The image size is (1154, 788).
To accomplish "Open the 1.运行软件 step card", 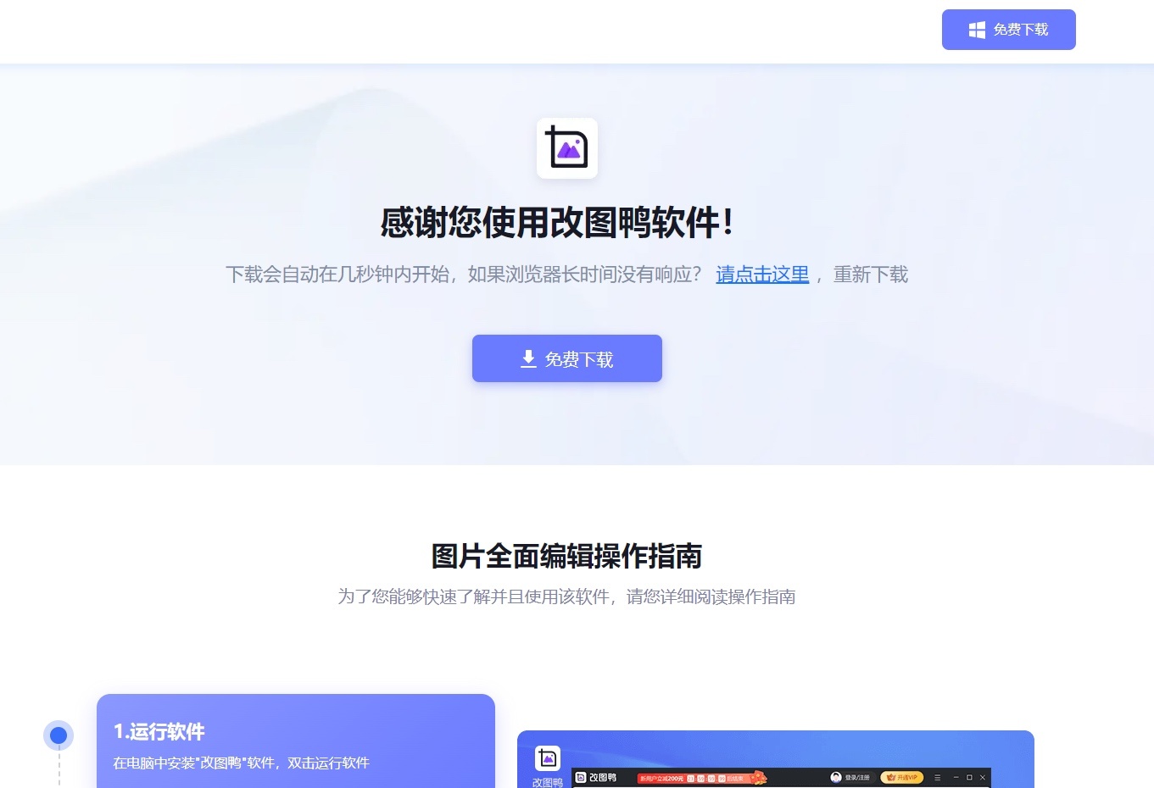I will point(296,741).
